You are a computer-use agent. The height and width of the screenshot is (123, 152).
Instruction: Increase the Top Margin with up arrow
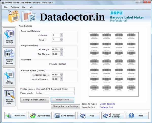pos(62,53)
